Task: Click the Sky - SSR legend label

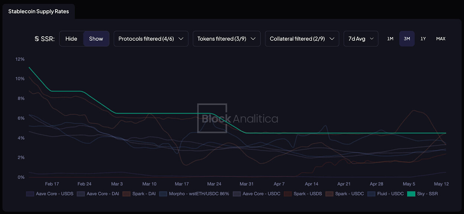Action: pyautogui.click(x=428, y=194)
